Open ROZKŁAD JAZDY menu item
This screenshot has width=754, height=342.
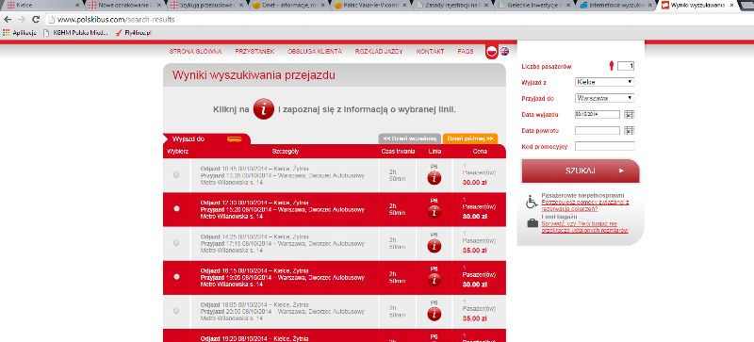(x=379, y=52)
